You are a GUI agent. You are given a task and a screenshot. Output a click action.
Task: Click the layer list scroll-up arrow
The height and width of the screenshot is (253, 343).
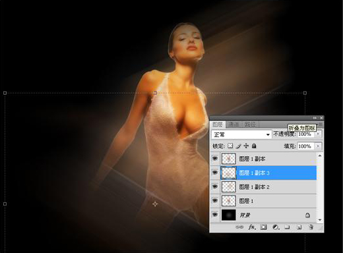coord(320,155)
